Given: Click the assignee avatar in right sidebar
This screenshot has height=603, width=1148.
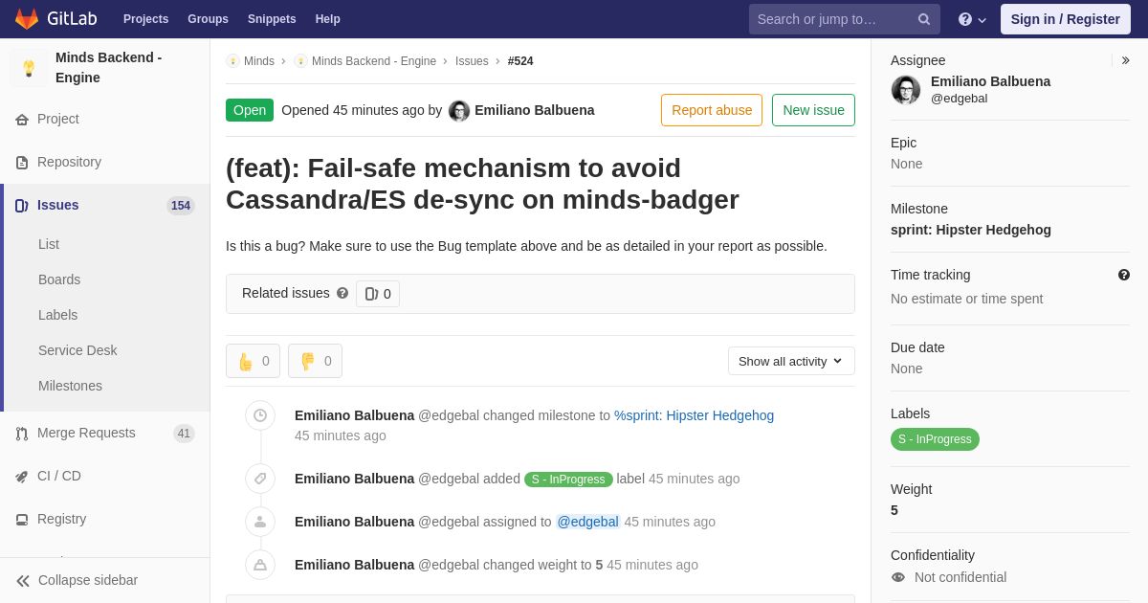Looking at the screenshot, I should coord(906,90).
